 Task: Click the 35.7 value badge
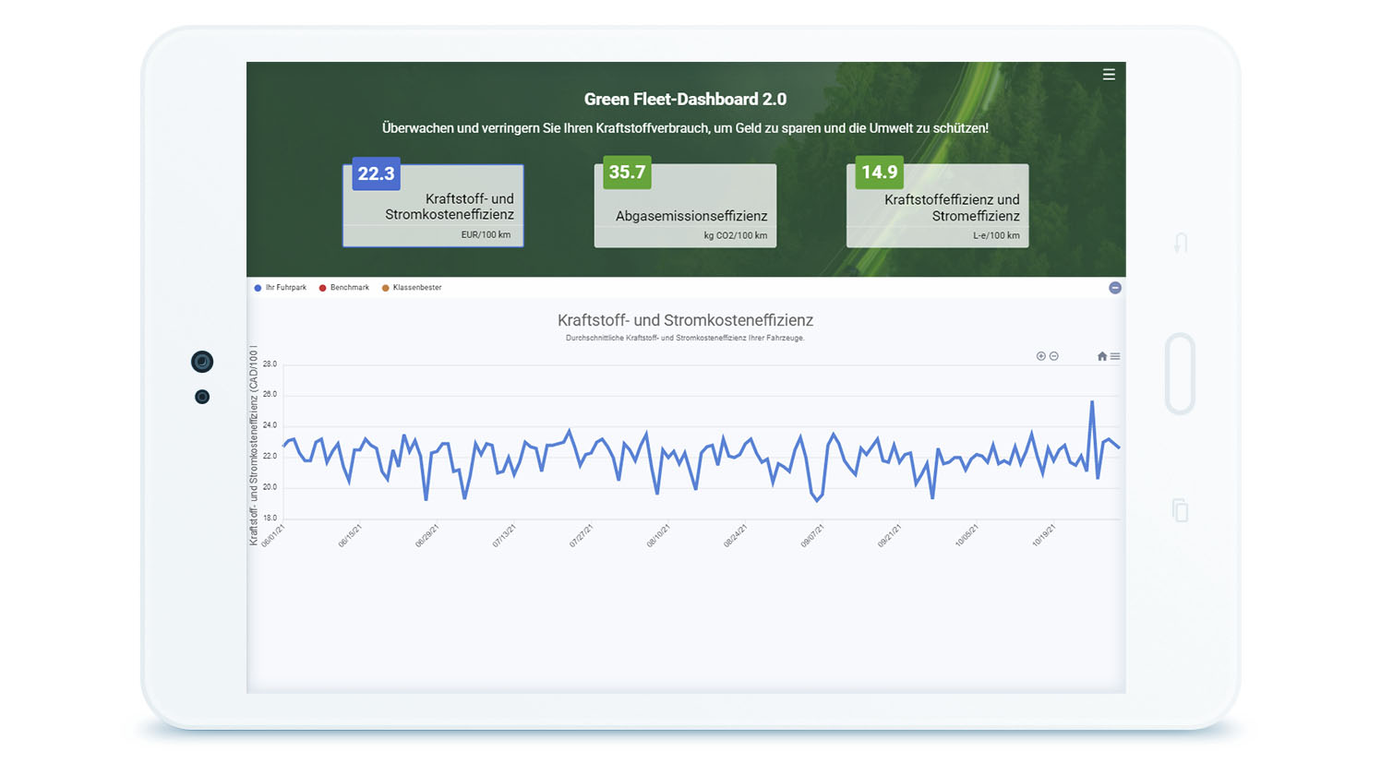(x=627, y=173)
